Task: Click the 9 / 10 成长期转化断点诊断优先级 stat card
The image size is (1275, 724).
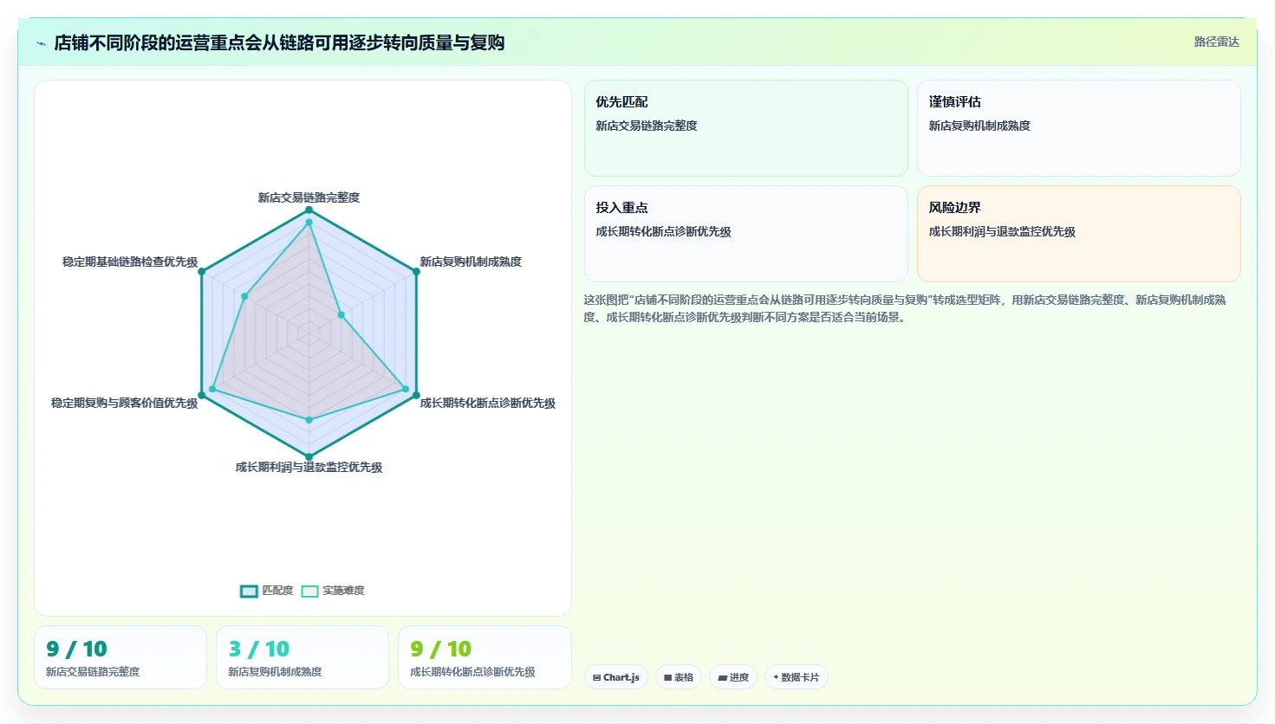Action: 485,657
